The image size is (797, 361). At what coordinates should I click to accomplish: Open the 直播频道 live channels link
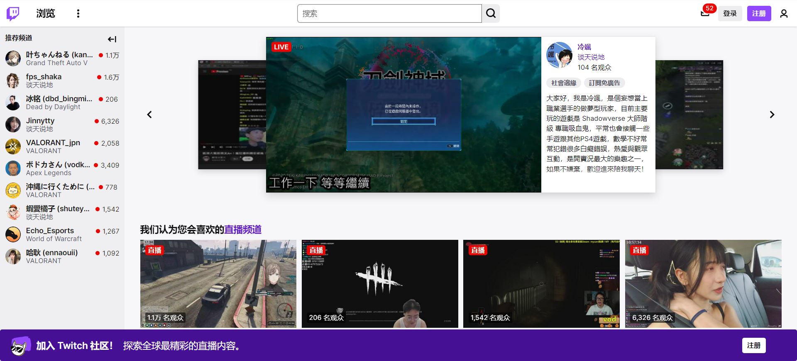[x=243, y=229]
